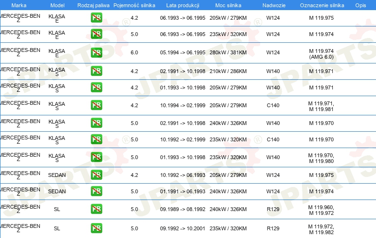Click the SL model cell in the 240kW row

[57, 209]
